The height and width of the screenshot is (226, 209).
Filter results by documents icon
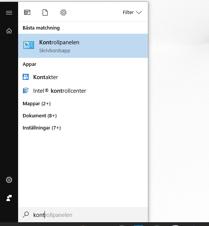point(45,12)
